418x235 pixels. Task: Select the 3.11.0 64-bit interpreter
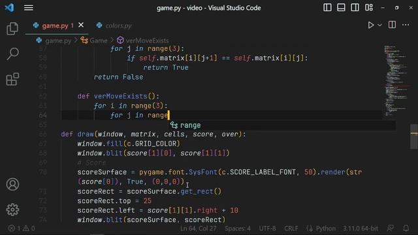tap(361, 228)
